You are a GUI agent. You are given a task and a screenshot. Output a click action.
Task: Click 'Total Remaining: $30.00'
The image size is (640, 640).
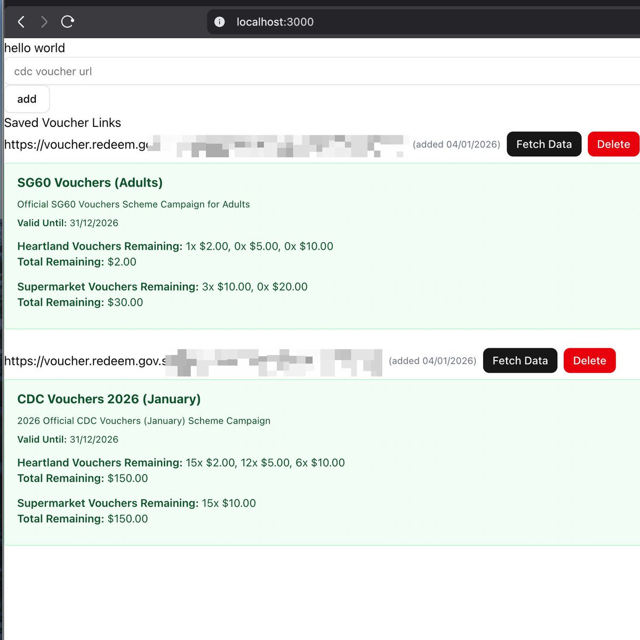click(x=80, y=302)
